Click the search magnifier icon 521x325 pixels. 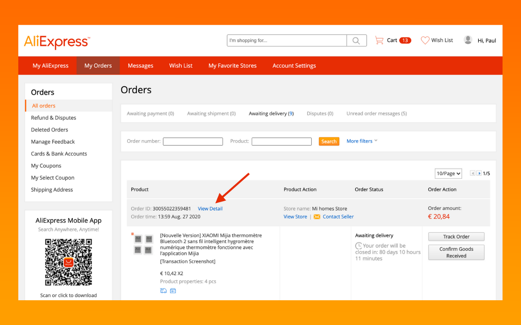pyautogui.click(x=356, y=40)
